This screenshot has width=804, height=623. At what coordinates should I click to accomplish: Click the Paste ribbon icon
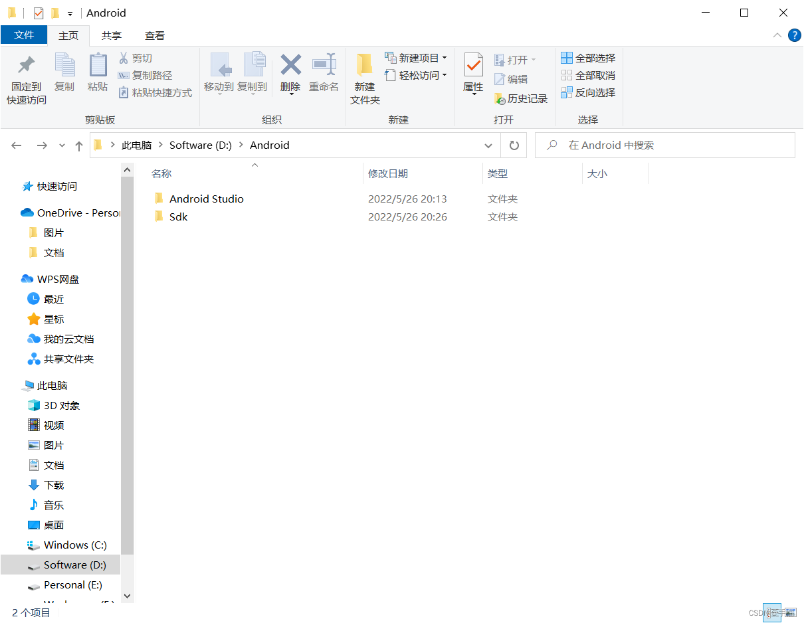[x=98, y=65]
